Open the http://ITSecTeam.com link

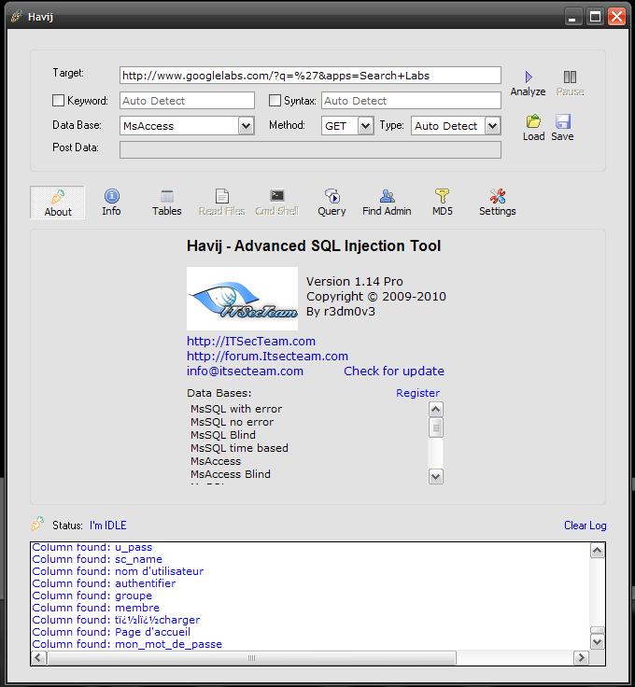tap(251, 342)
